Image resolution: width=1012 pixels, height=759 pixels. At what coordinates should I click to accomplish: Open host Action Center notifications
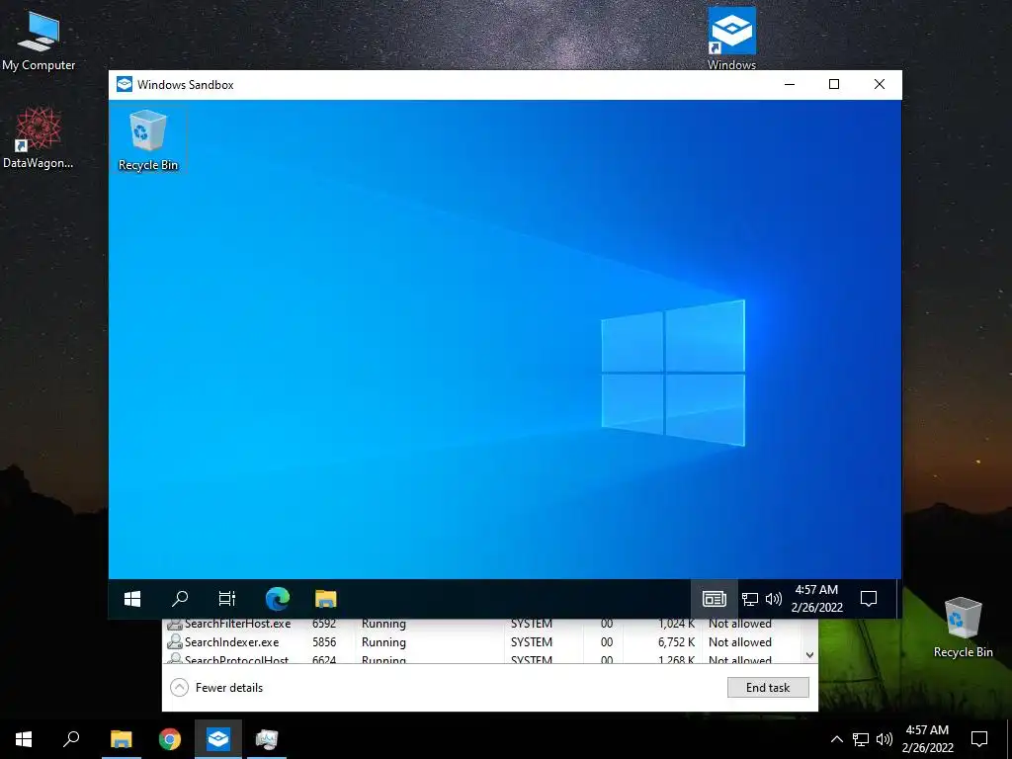(x=979, y=739)
